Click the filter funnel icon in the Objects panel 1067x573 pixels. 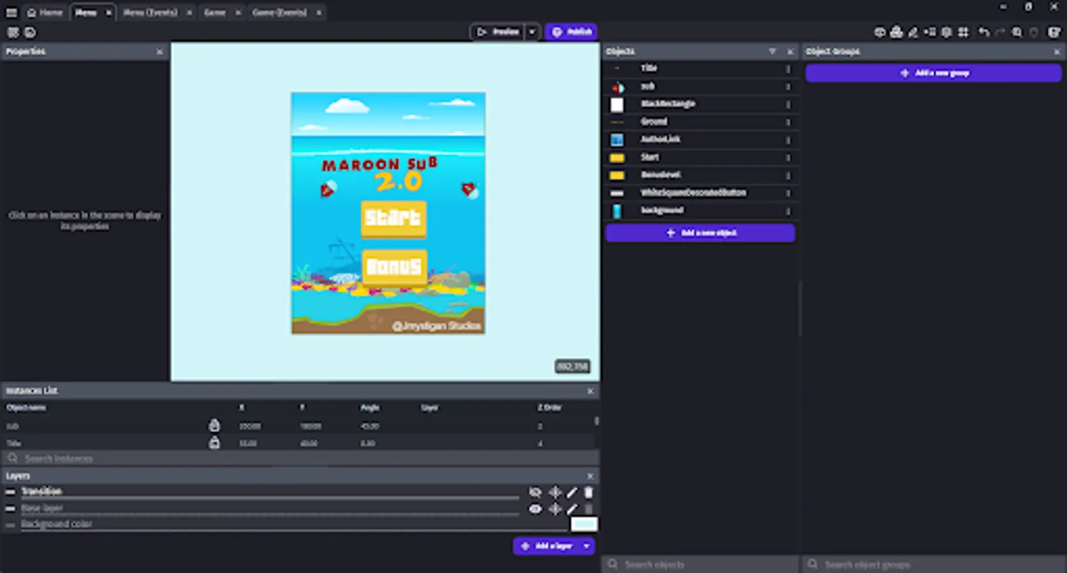click(773, 52)
